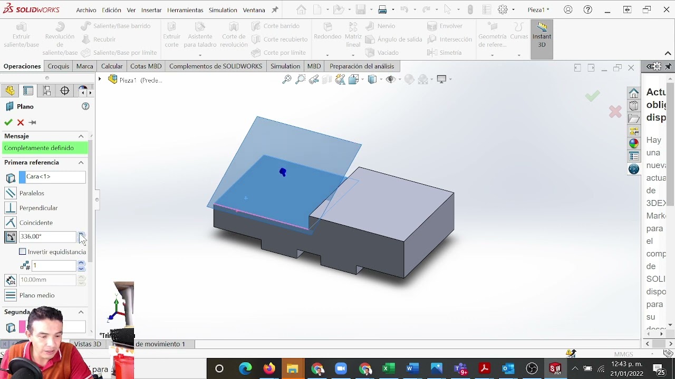
Task: Open the Design Library task pane tab
Action: point(634,105)
